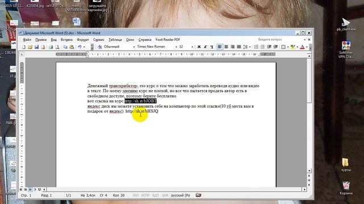The width and height of the screenshot is (364, 204).
Task: Select pb_client.exe desktop icon
Action: pyautogui.click(x=346, y=24)
